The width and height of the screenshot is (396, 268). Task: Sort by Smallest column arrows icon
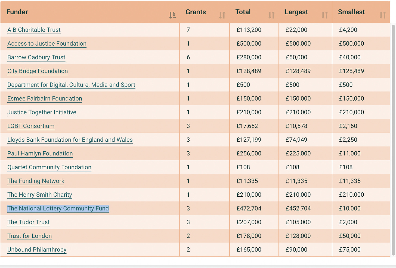coord(383,15)
